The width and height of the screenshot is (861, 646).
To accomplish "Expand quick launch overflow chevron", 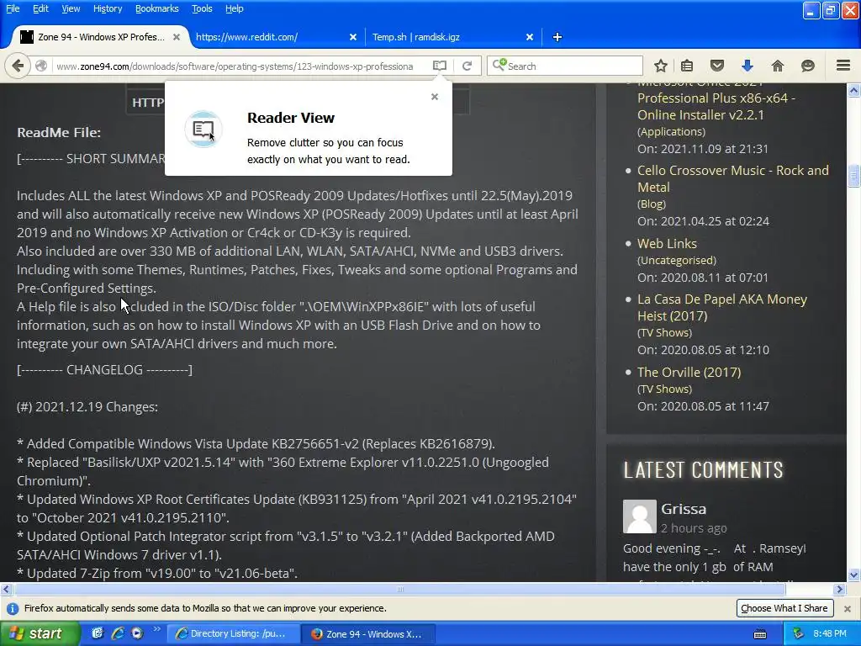I will point(156,629).
